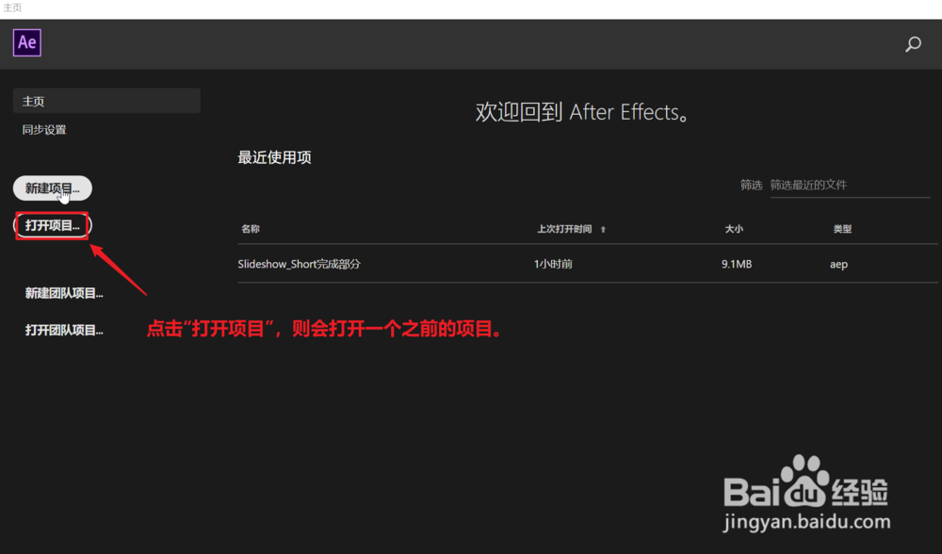Click the 新建项目 button
Screen dimensions: 942x554
click(52, 188)
